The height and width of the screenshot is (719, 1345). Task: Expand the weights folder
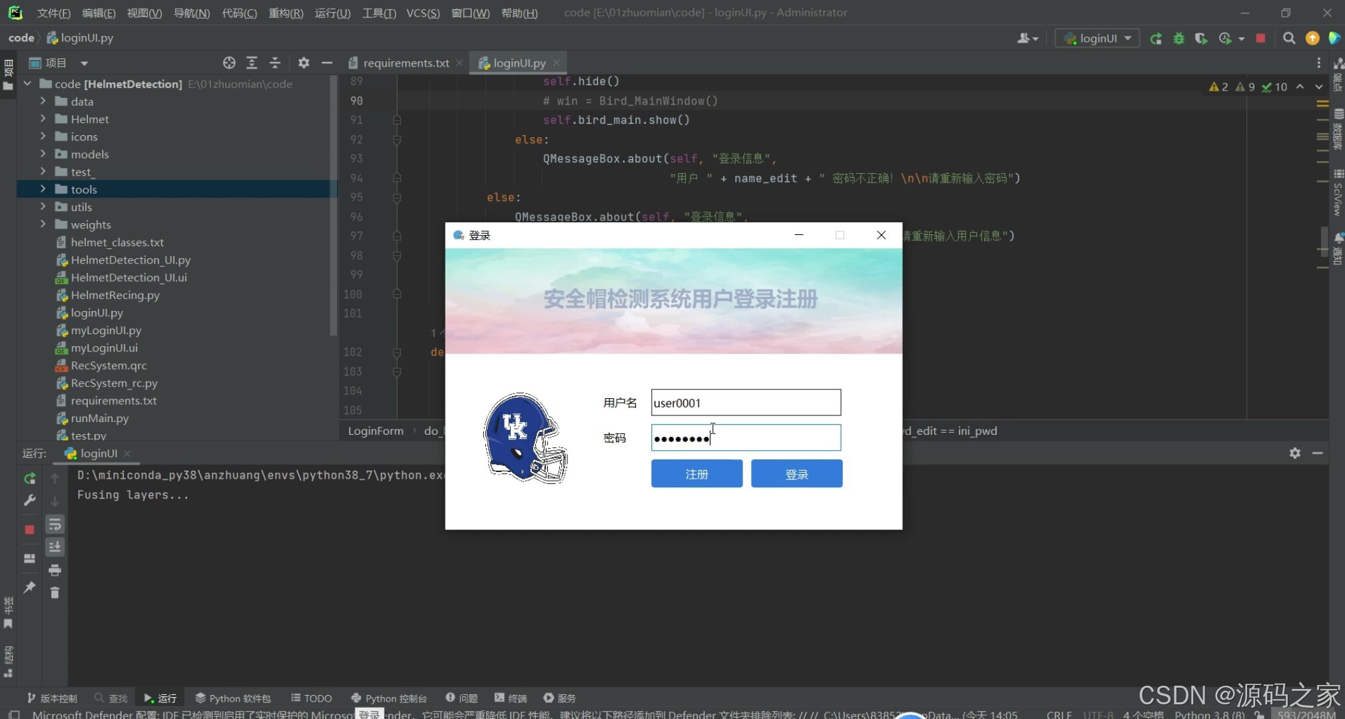(43, 224)
